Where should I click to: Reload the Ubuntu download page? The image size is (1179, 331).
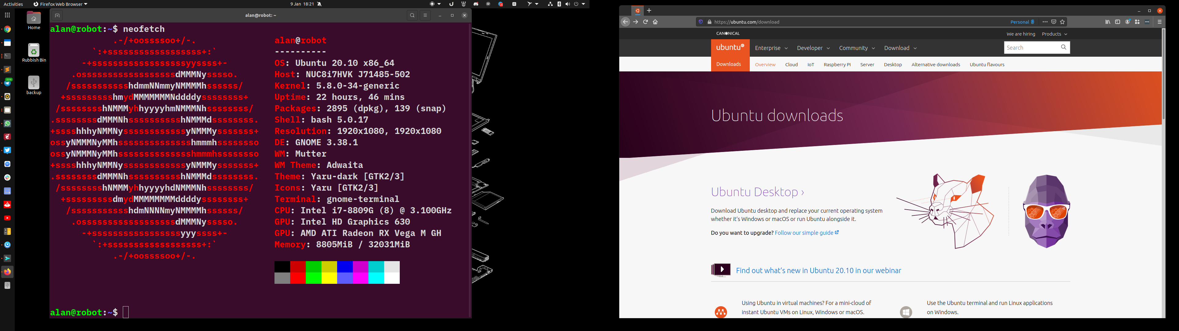646,22
